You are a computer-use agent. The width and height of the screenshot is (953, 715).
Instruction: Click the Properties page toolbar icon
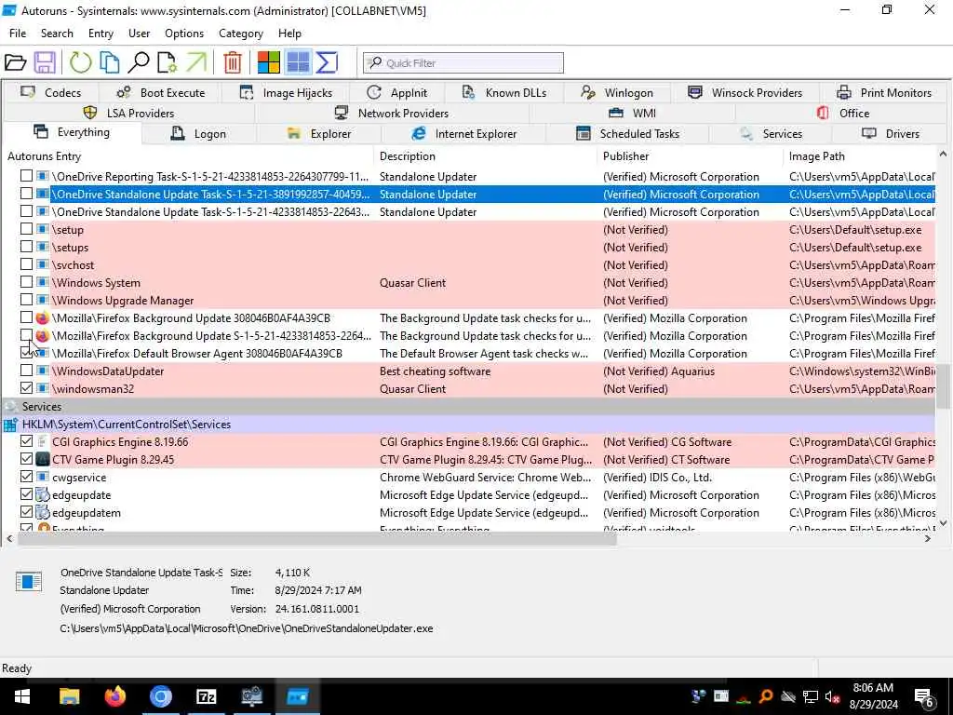click(168, 62)
